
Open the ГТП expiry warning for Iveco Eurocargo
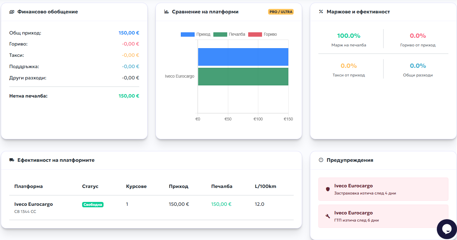tap(383, 216)
